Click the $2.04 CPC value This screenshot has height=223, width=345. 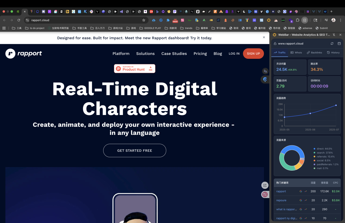coord(335,191)
